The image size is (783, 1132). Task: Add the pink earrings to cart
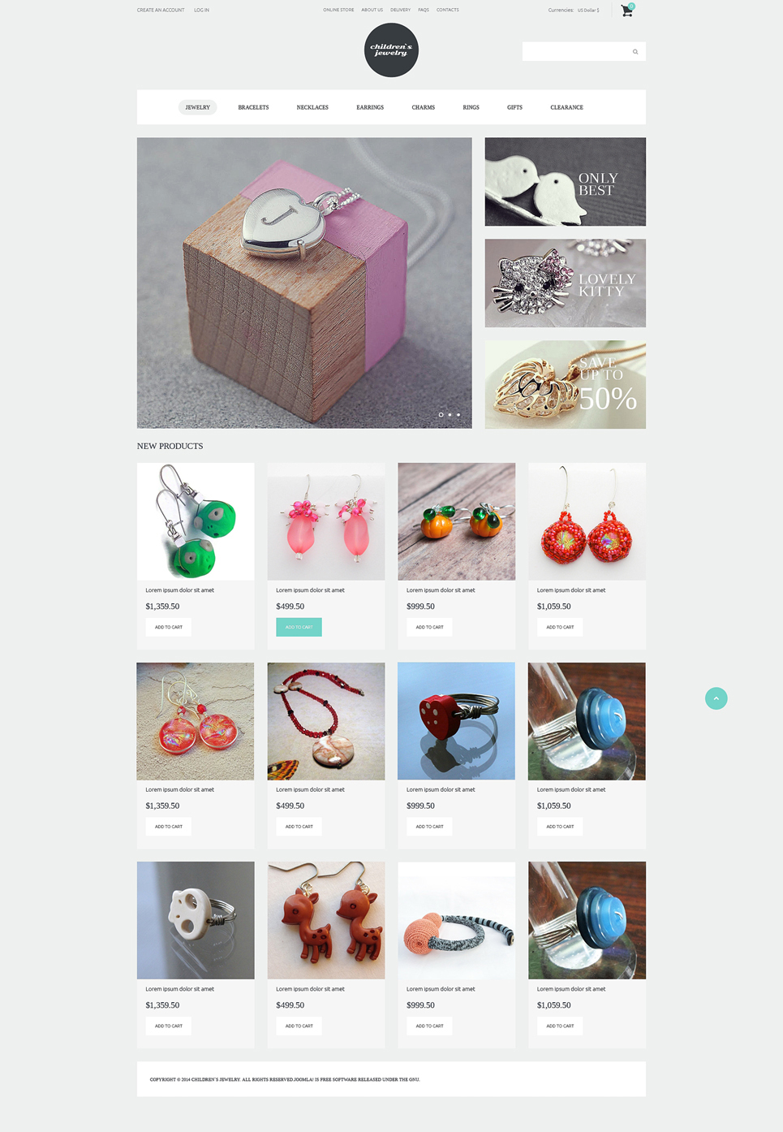click(299, 627)
